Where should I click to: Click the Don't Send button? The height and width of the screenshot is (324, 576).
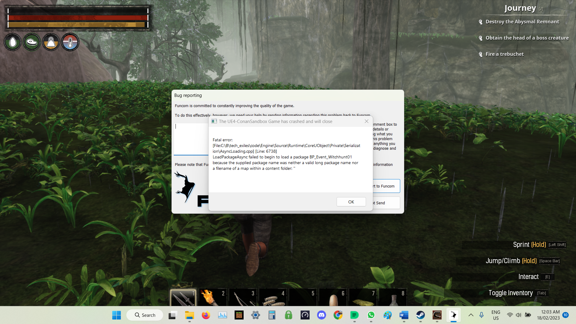point(386,203)
